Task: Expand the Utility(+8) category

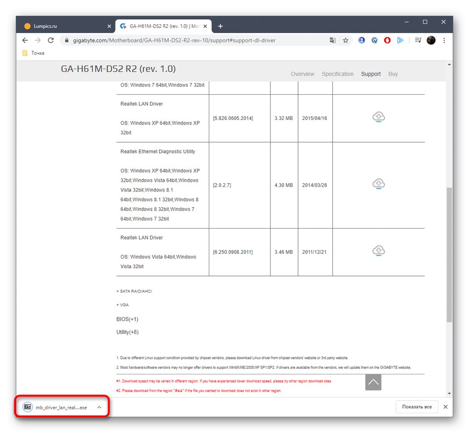Action: (x=127, y=332)
